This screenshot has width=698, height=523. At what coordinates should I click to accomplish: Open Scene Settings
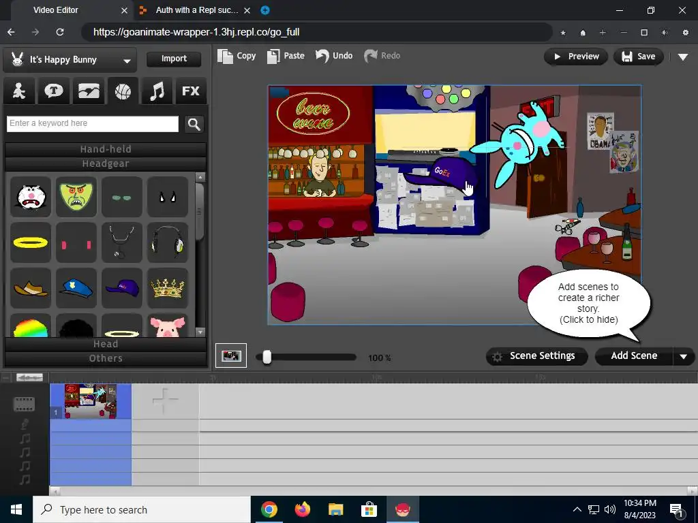(537, 356)
